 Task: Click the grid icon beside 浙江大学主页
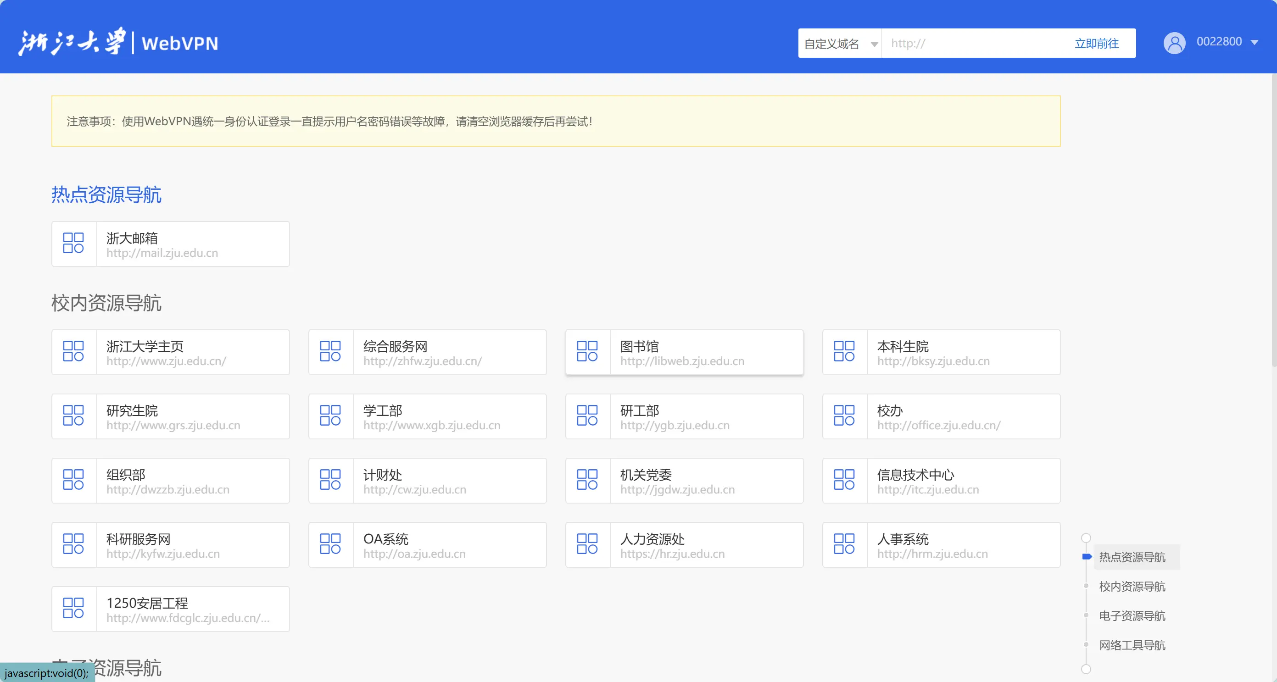(x=73, y=351)
